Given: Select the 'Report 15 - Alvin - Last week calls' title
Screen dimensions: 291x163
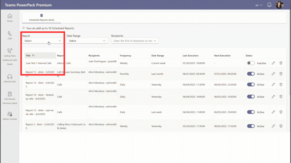Looking at the screenshot, I should coord(39,112).
